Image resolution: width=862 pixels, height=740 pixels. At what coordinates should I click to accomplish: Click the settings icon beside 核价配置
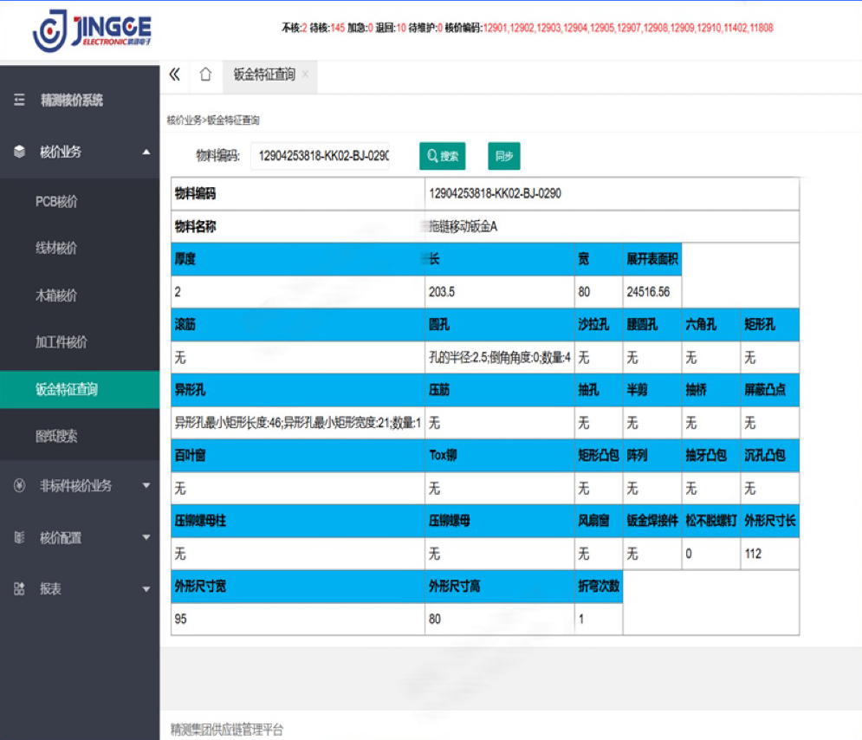click(x=19, y=537)
